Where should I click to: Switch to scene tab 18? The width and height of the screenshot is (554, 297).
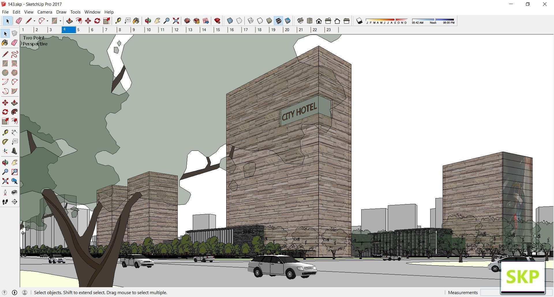click(x=262, y=30)
